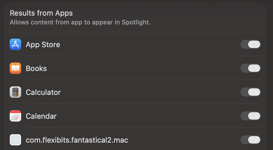Click empty space in the Calculator row
The height and width of the screenshot is (150, 273).
coord(148,92)
